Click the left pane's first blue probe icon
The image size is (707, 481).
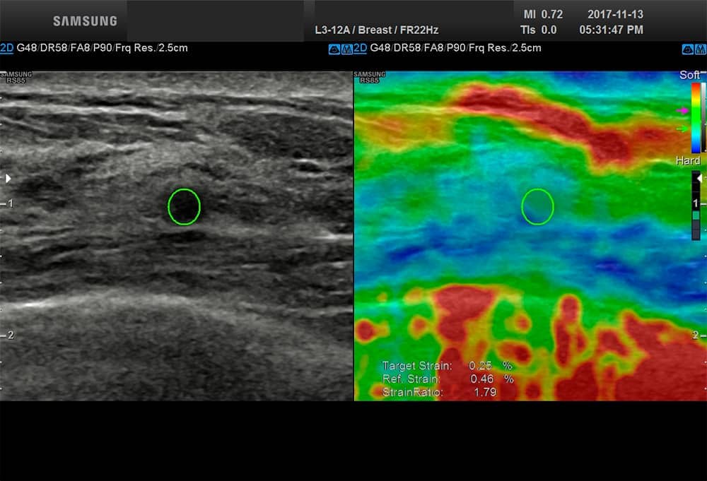tap(334, 49)
